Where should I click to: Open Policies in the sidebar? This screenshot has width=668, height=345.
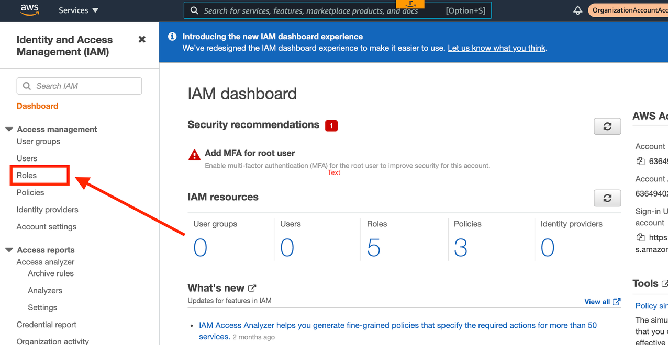point(30,193)
